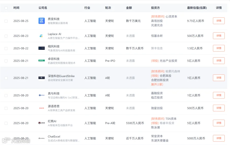230x145 pixels.
Task: Click investor 常垒资本
Action: click(x=157, y=136)
